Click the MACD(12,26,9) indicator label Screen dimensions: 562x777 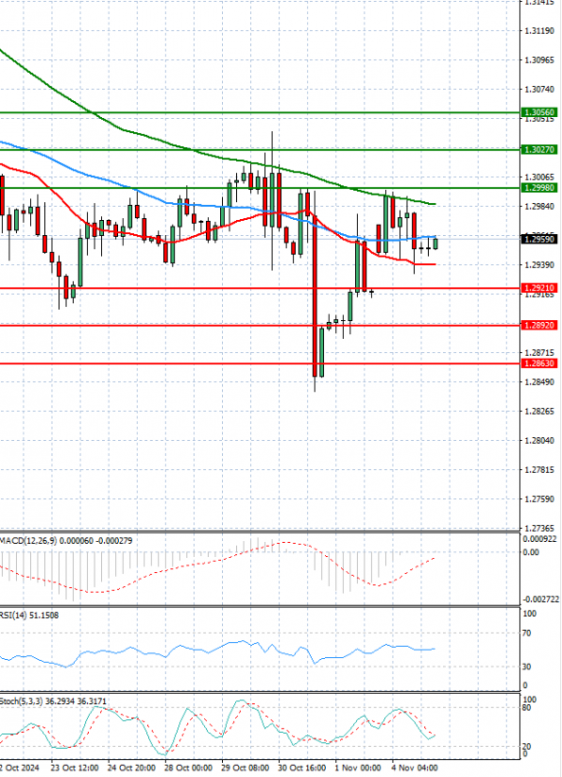26,541
